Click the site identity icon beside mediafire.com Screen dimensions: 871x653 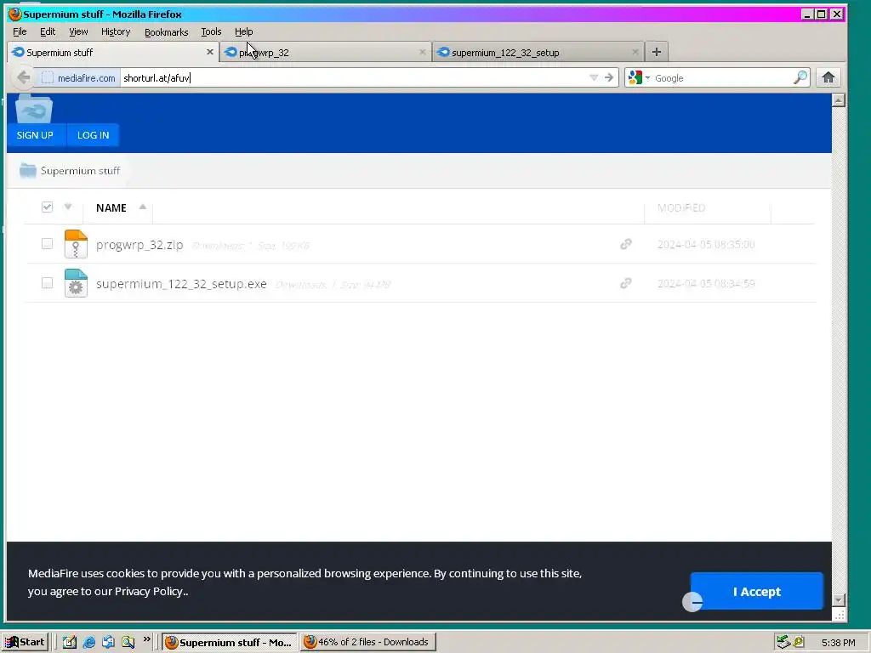pos(48,77)
